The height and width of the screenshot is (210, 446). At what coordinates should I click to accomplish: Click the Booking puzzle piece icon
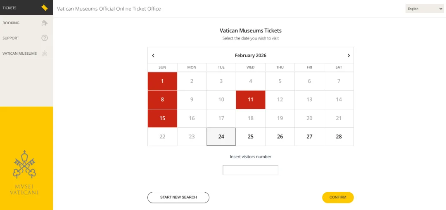45,23
